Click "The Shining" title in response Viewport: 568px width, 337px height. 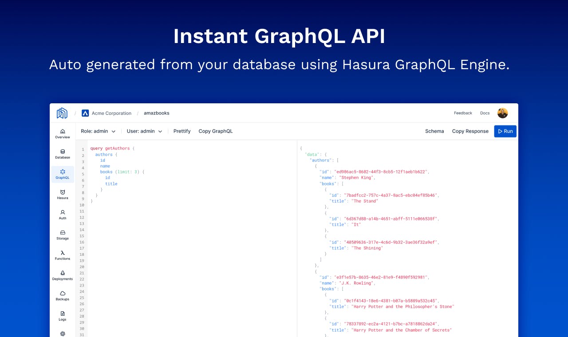pos(367,248)
